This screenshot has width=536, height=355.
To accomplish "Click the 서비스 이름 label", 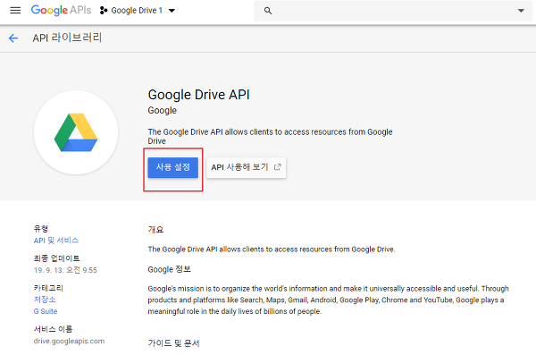I will click(53, 329).
